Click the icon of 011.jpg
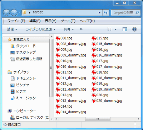 point(58,72)
